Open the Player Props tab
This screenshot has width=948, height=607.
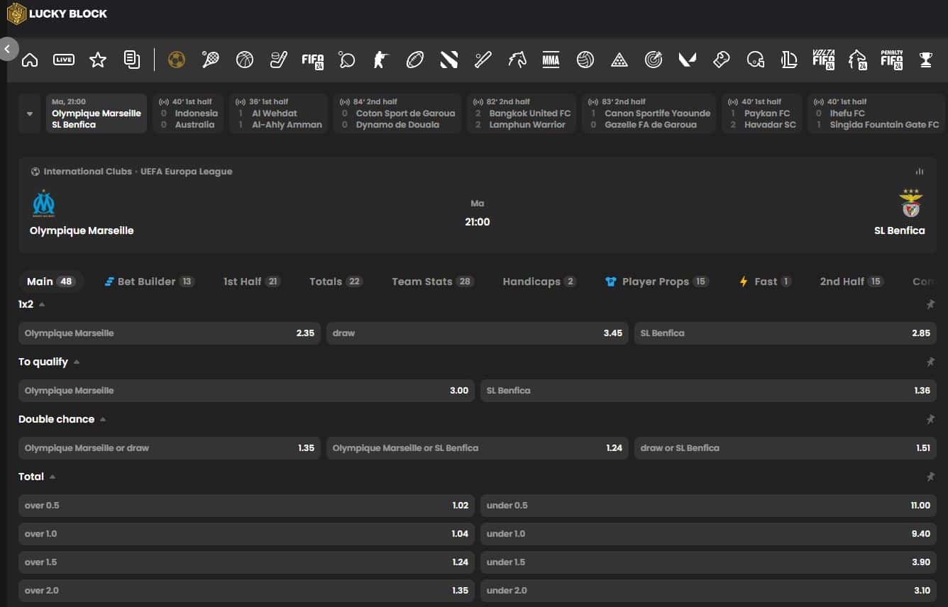[x=656, y=282]
